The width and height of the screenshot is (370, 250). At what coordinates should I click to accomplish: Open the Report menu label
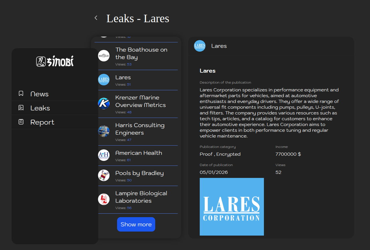click(x=42, y=122)
